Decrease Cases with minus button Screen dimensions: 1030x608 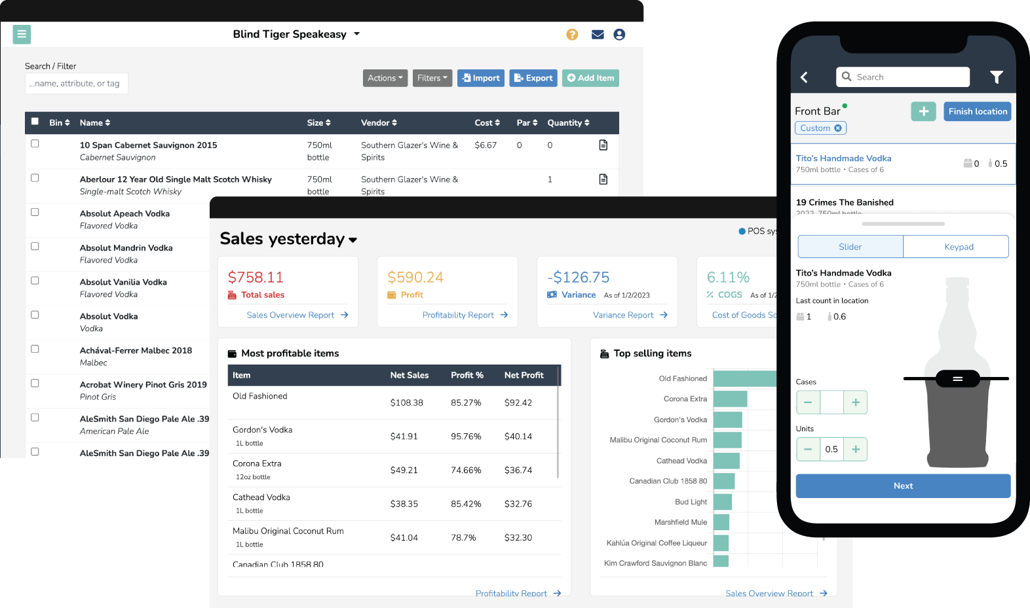point(808,402)
